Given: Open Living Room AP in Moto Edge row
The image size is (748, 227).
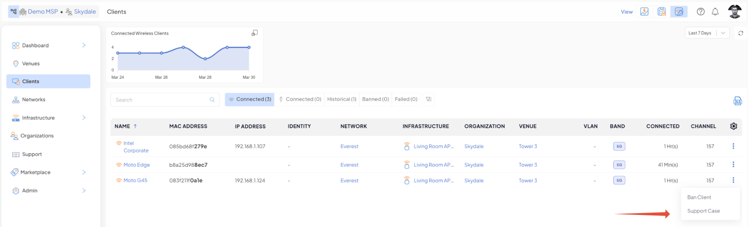Looking at the screenshot, I should (433, 165).
